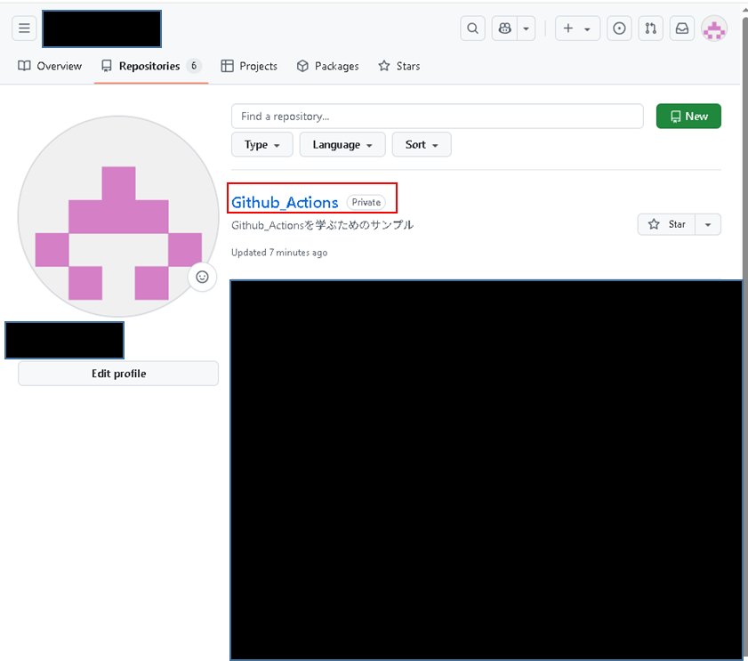Open the notifications inbox icon
748x661 pixels.
[682, 28]
